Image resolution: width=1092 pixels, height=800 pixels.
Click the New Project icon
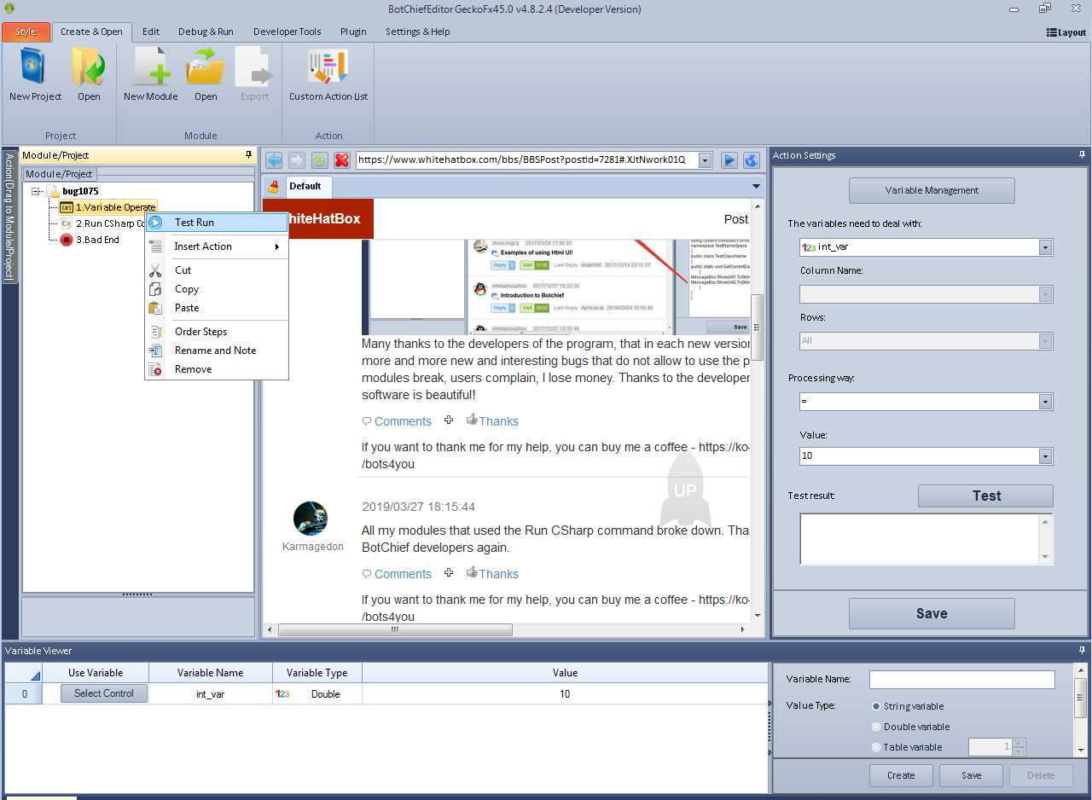[x=35, y=68]
